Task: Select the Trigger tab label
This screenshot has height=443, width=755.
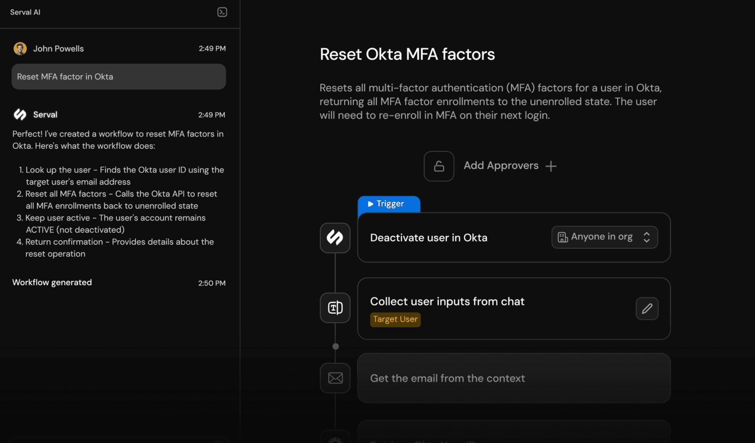Action: click(x=390, y=204)
